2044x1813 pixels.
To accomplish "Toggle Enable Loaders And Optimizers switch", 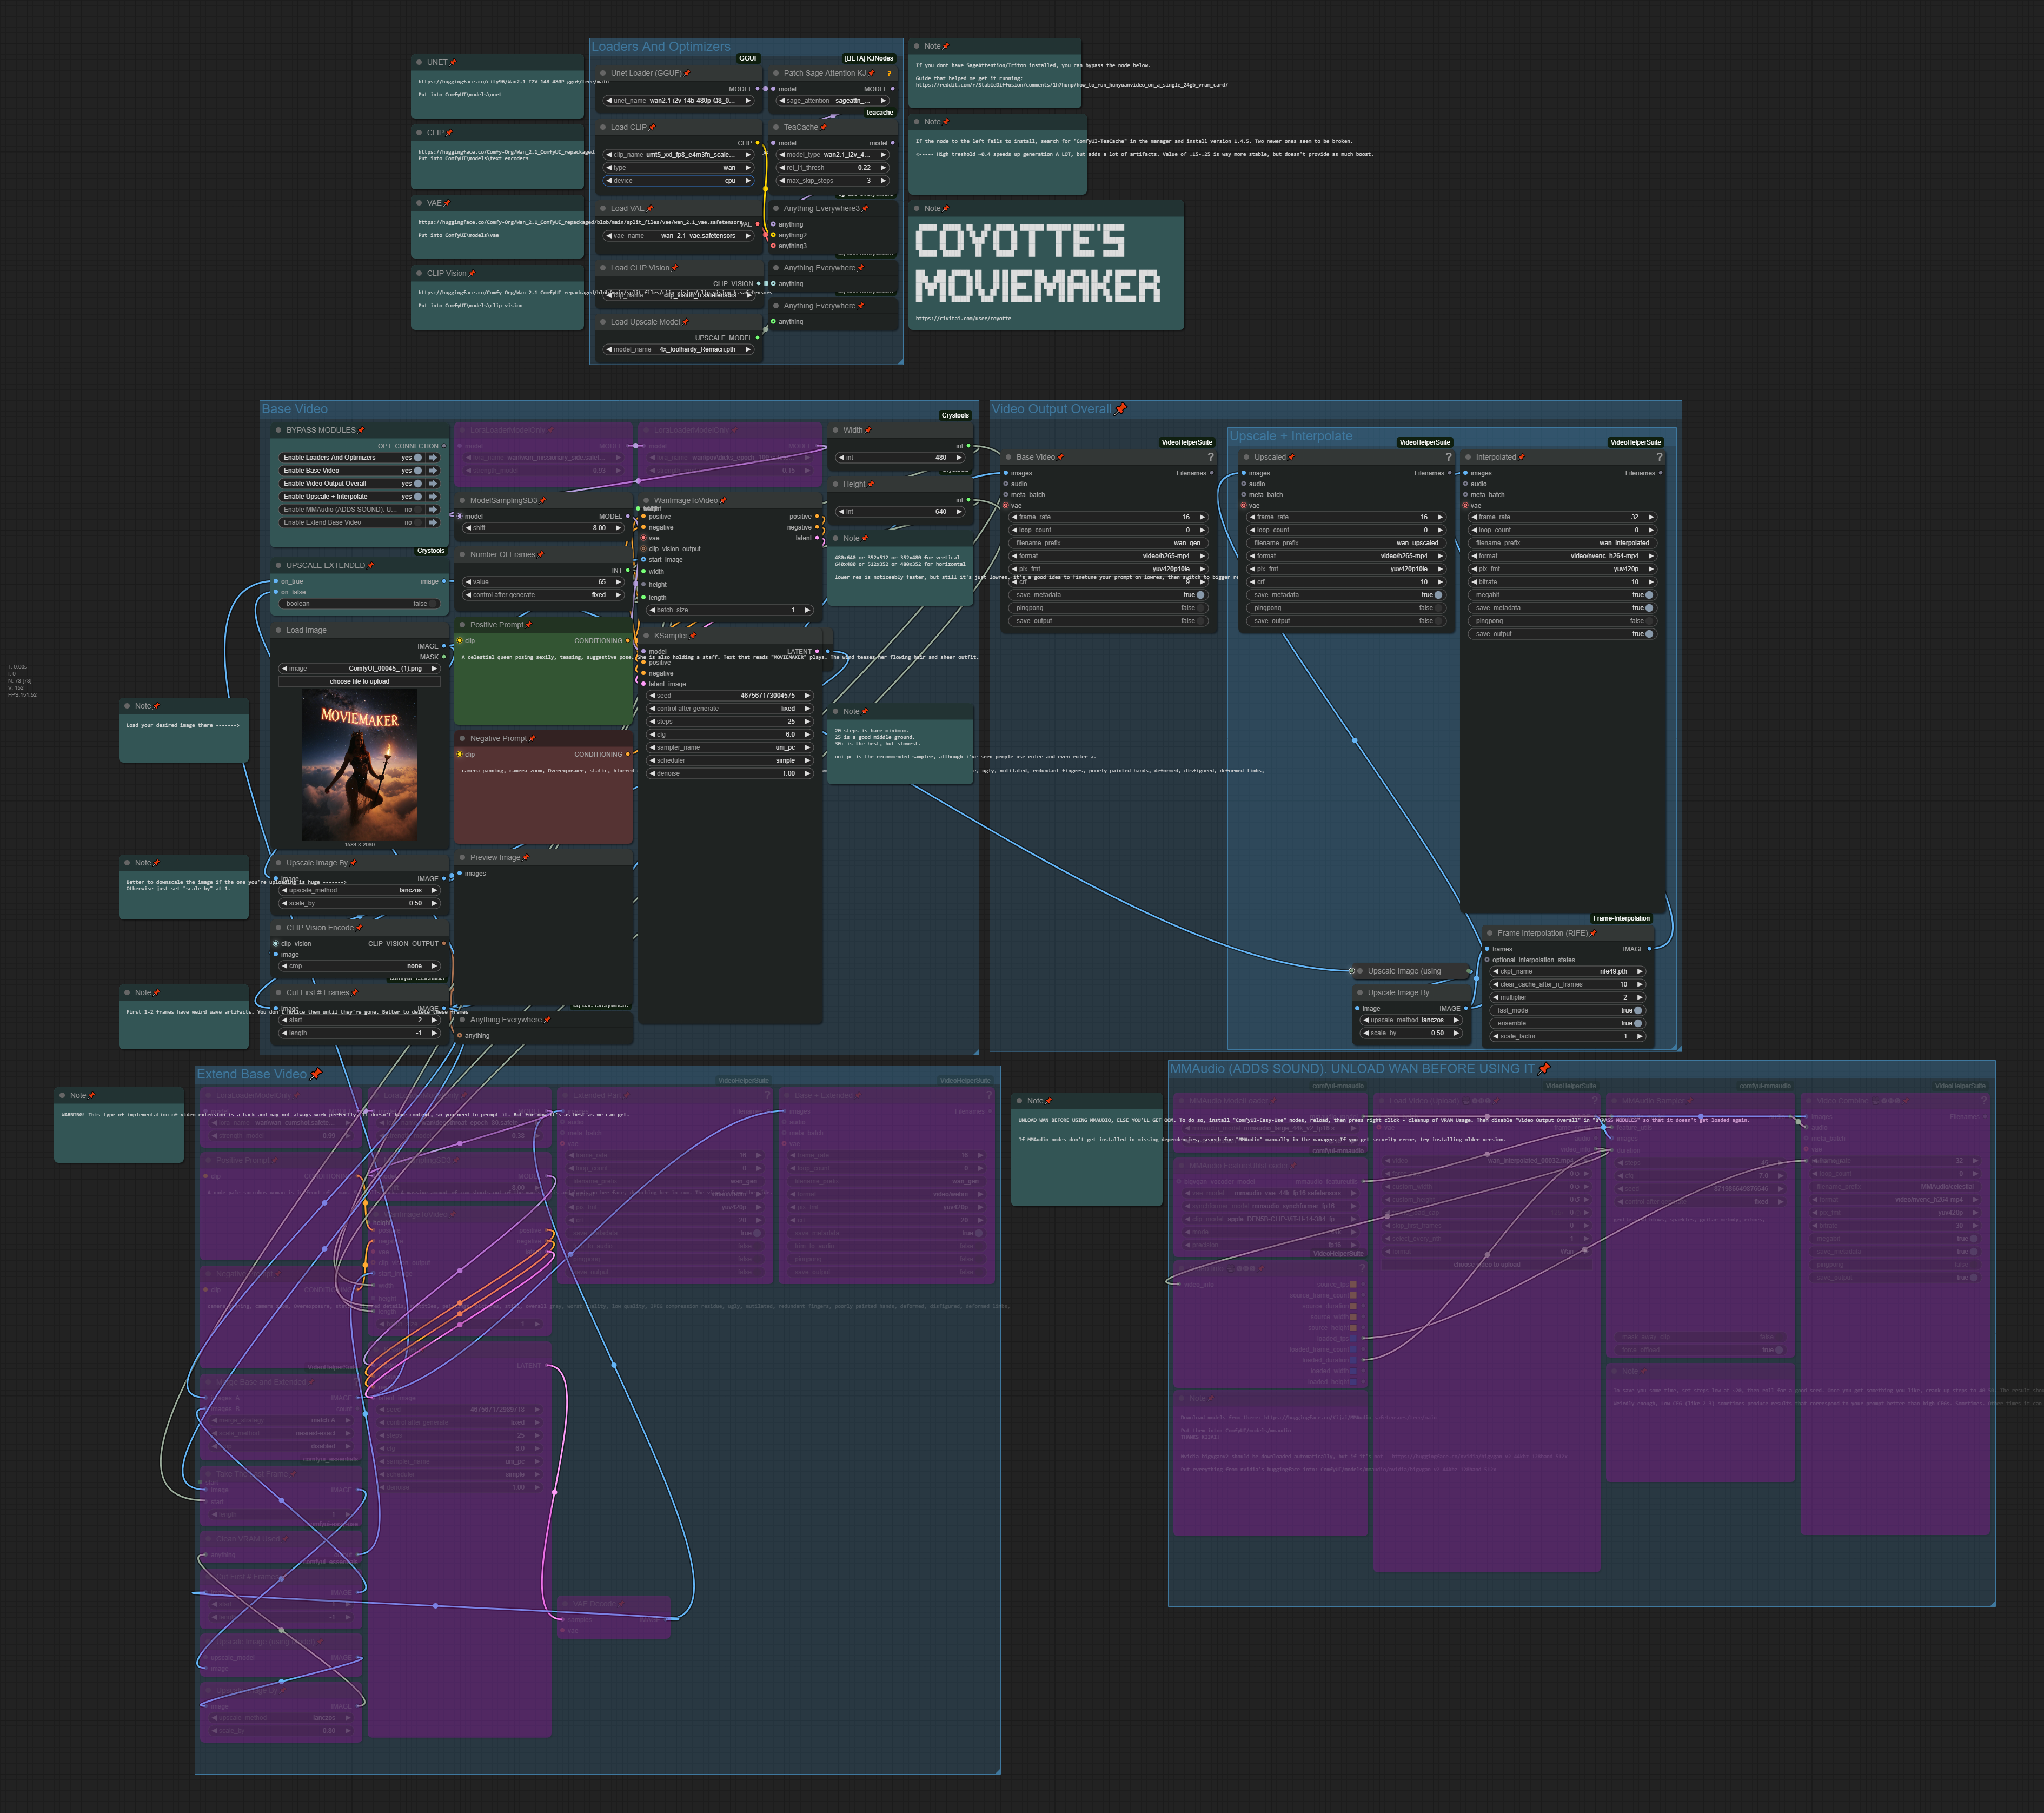I will (x=418, y=457).
